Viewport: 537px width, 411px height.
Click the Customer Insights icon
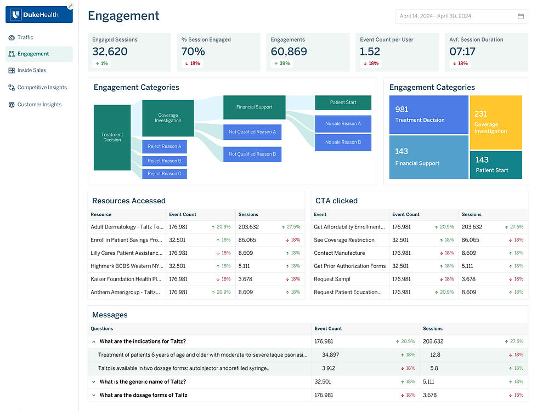pyautogui.click(x=12, y=105)
